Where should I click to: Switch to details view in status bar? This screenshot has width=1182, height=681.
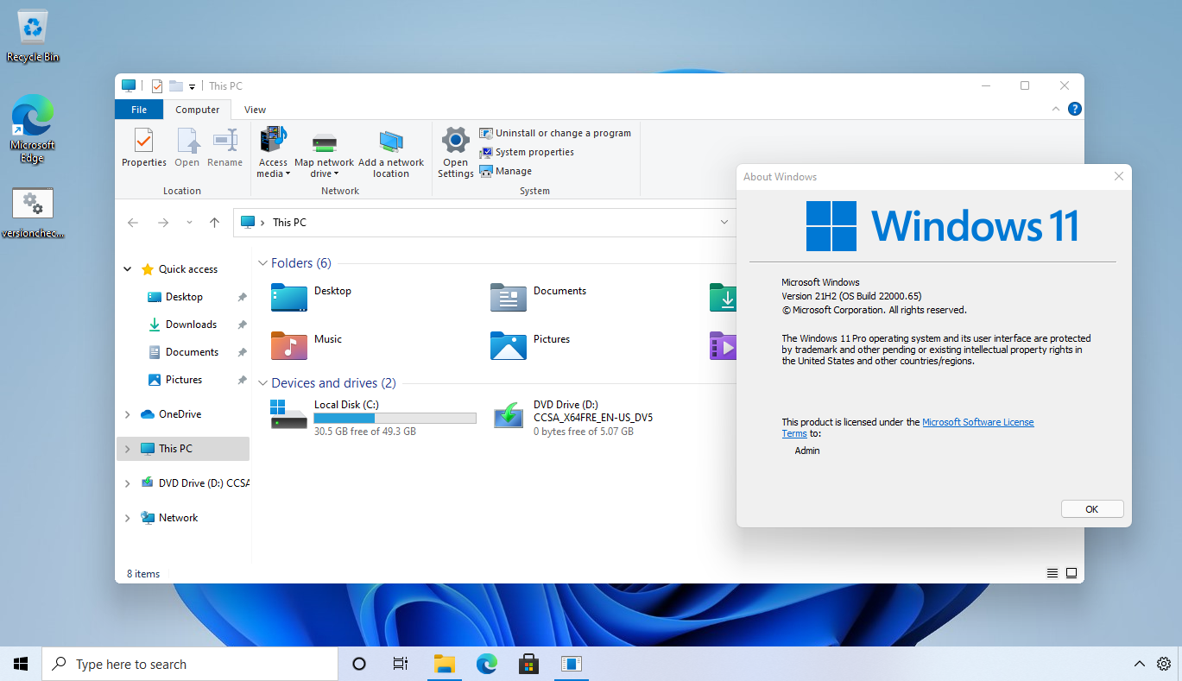1052,573
